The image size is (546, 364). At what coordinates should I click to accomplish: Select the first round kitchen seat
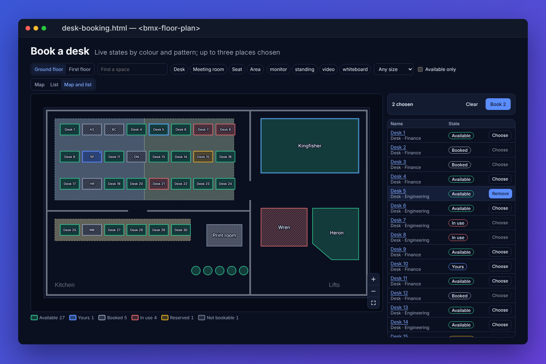[x=196, y=270]
